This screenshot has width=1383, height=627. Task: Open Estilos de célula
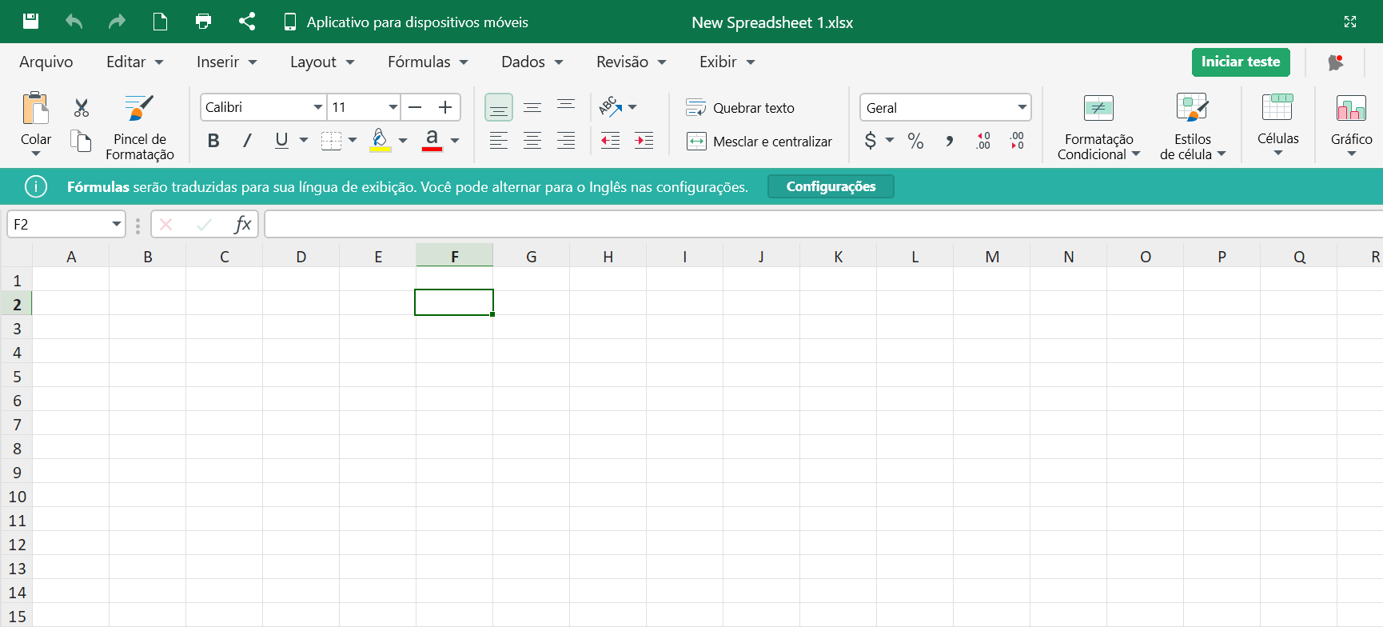[1193, 128]
